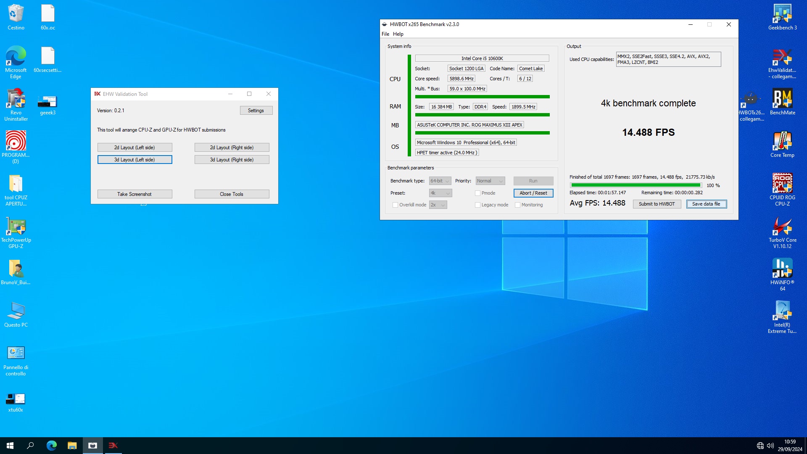807x454 pixels.
Task: Switch to EHW Validation Tool taskbar button
Action: click(113, 446)
